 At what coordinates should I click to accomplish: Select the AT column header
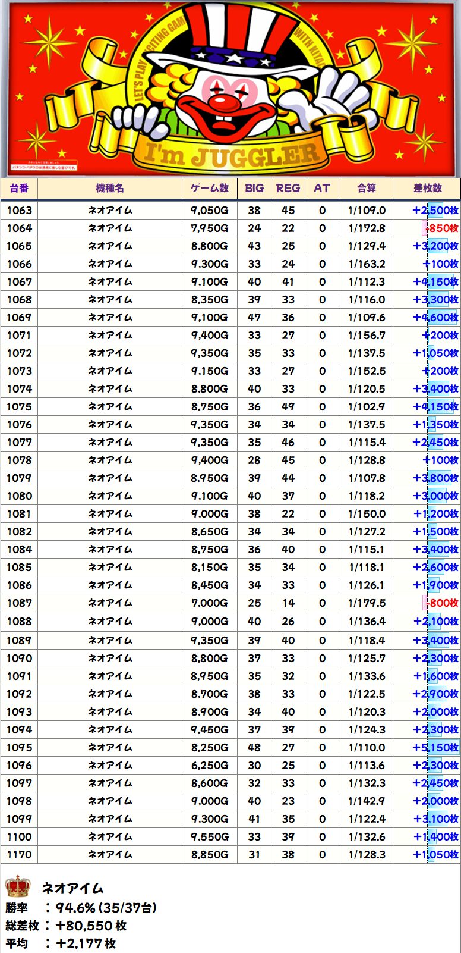[x=322, y=188]
